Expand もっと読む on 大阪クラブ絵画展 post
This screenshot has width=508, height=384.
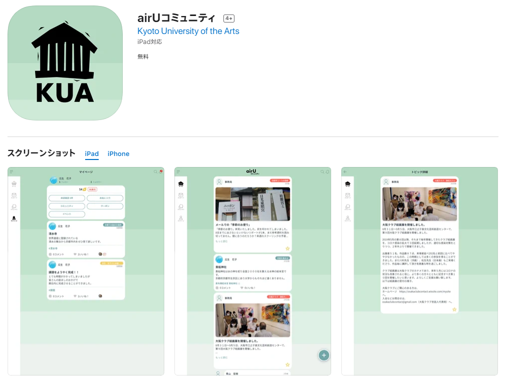[221, 357]
